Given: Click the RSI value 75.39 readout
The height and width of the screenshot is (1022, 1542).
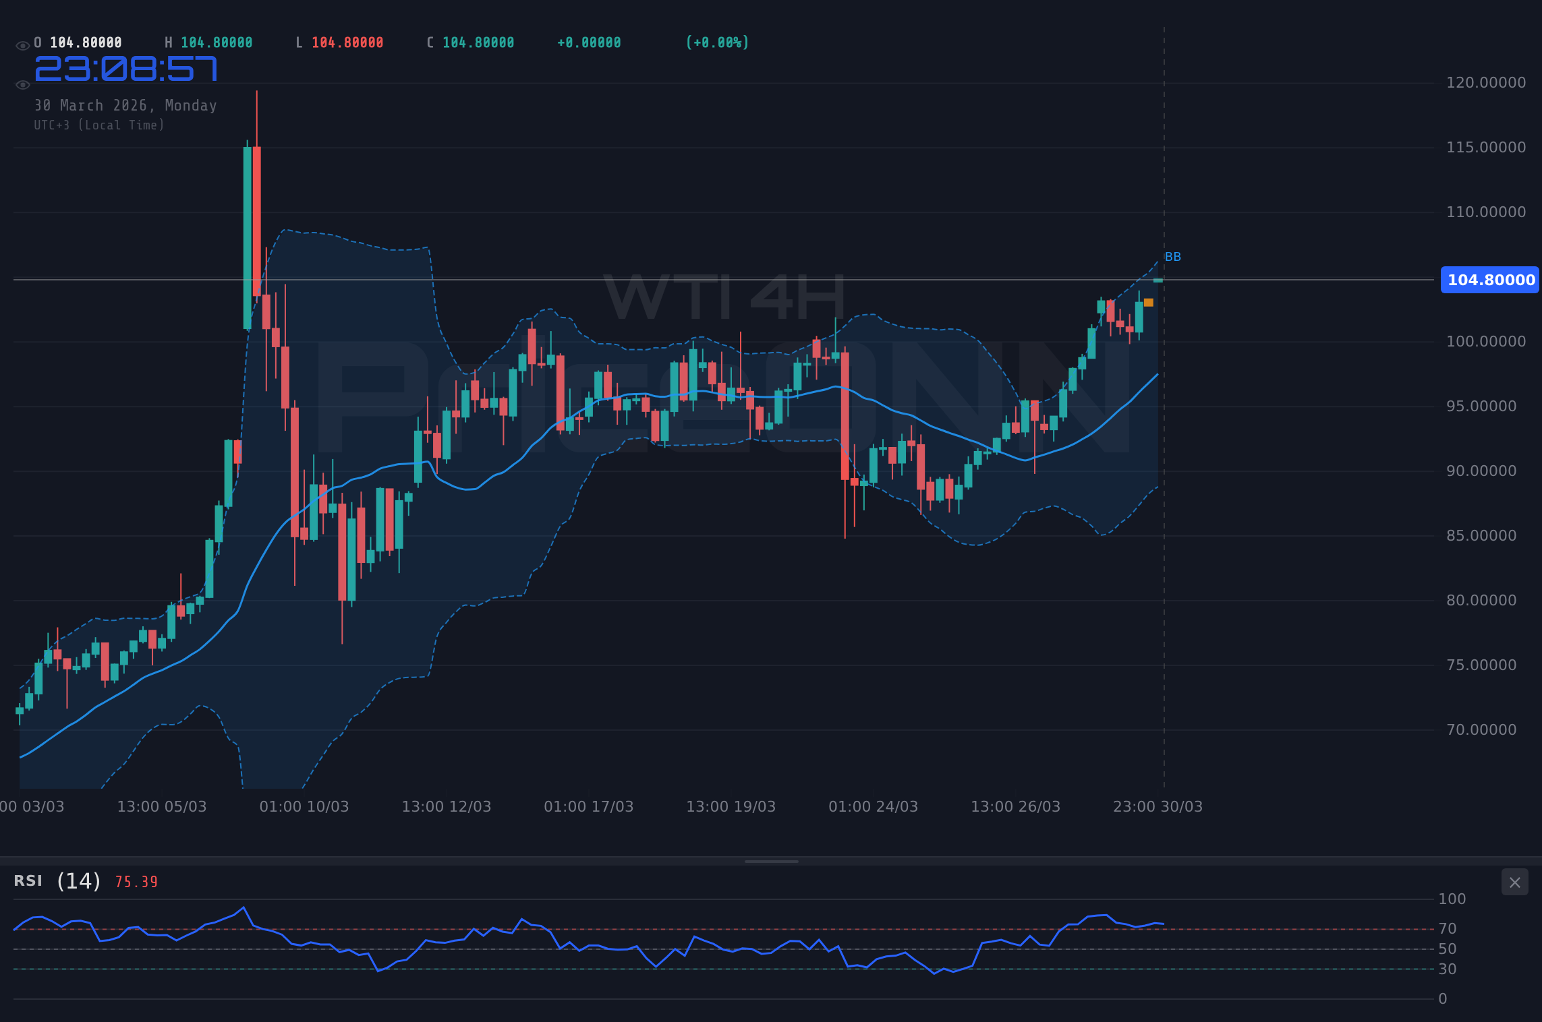Looking at the screenshot, I should click(135, 882).
